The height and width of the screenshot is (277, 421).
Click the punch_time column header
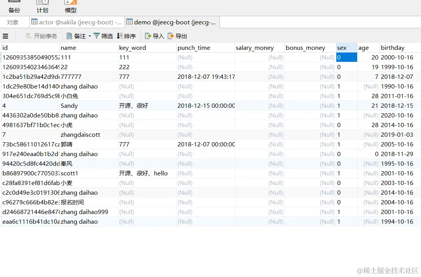206,48
